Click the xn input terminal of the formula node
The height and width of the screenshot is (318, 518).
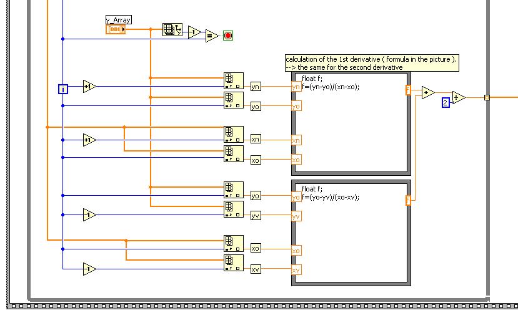pyautogui.click(x=296, y=140)
